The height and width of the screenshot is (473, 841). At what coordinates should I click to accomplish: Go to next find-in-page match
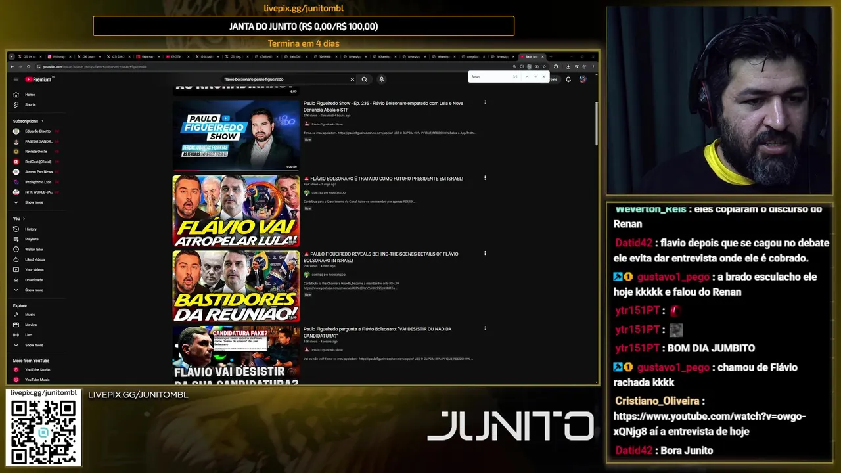(535, 76)
